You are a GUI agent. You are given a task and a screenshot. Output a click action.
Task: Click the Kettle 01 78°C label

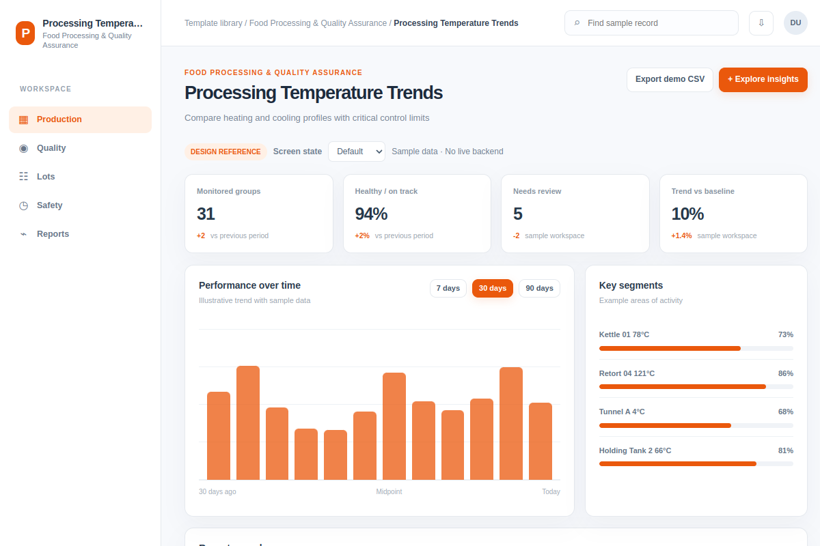point(624,334)
